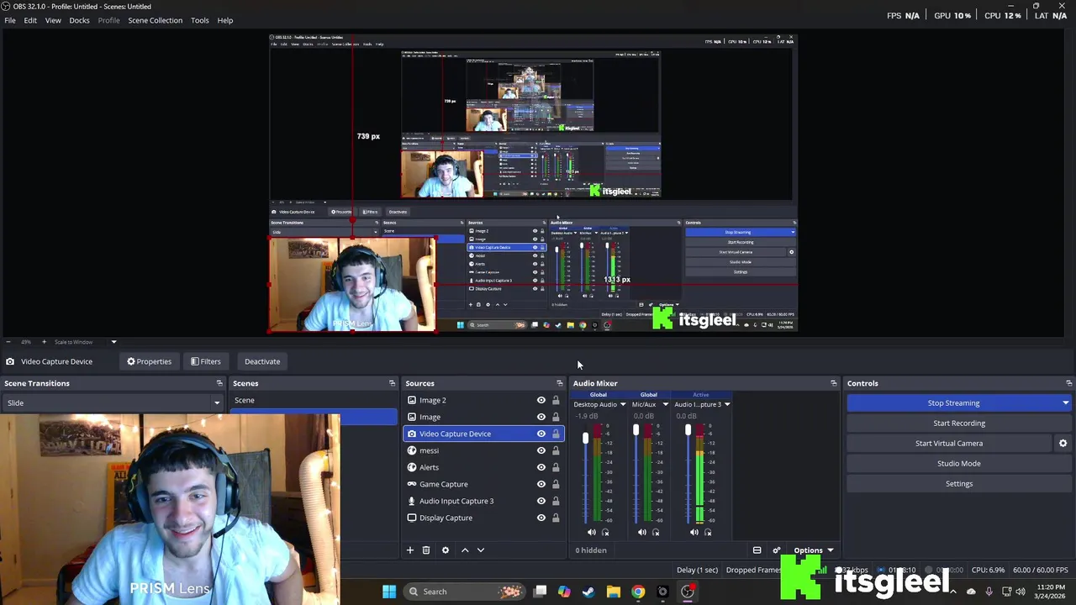
Task: Open Windows Start menu
Action: tap(389, 592)
